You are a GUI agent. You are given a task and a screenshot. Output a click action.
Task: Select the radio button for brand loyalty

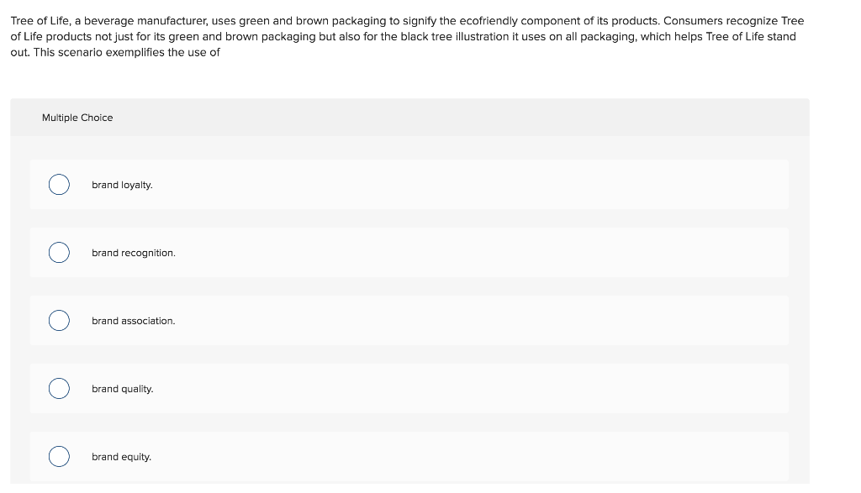click(x=58, y=184)
